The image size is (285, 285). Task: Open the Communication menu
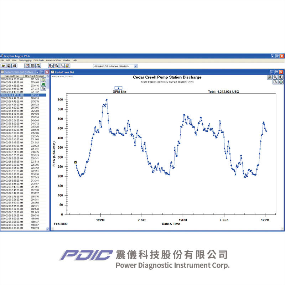53,61
